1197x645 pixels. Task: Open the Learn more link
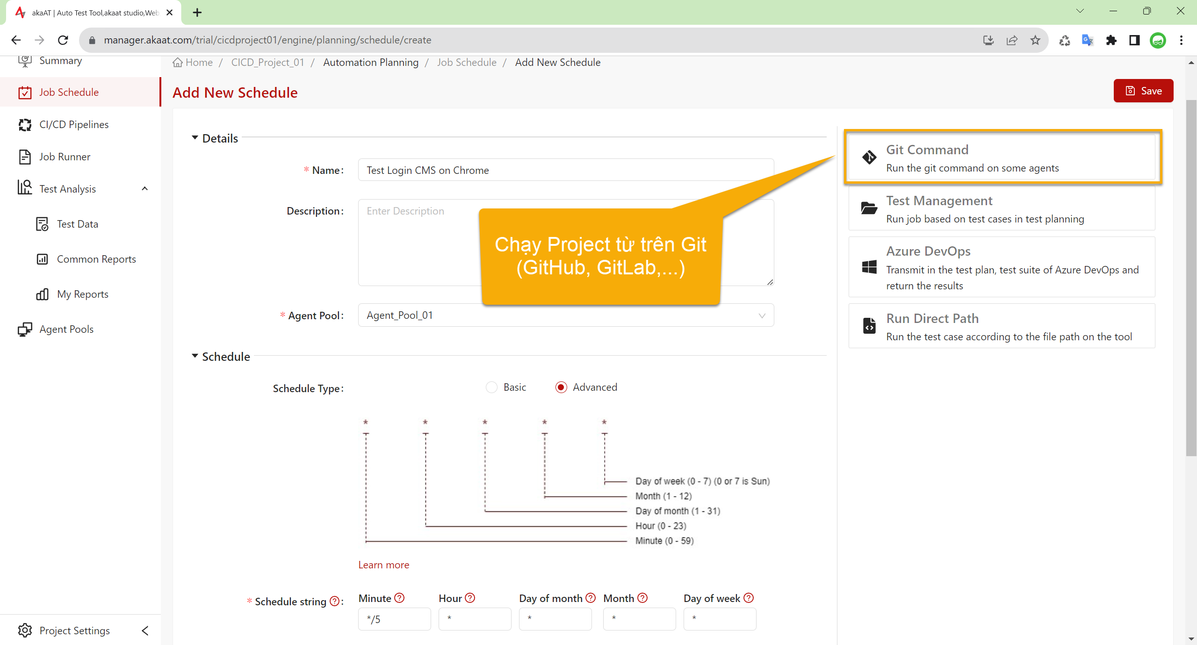click(383, 565)
